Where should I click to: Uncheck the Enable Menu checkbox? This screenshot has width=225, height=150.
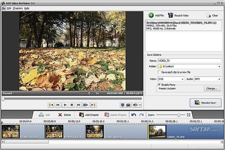(x=159, y=84)
